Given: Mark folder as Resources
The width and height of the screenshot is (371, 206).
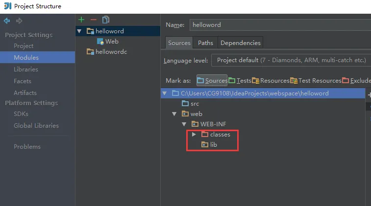Looking at the screenshot, I should pos(271,81).
